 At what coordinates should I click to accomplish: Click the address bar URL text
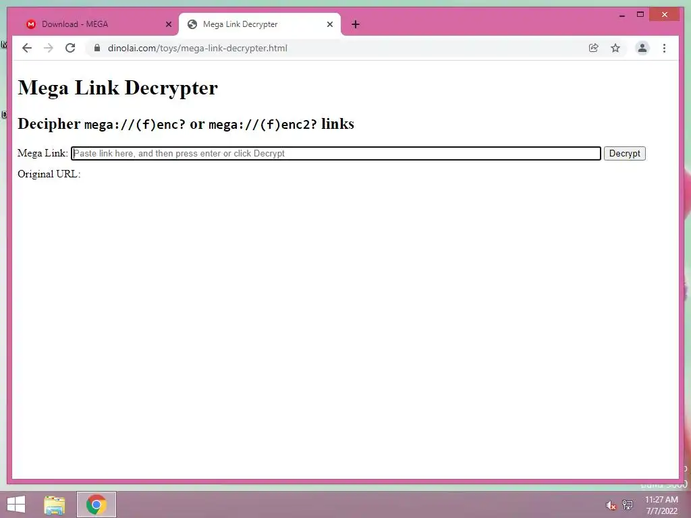pos(198,48)
